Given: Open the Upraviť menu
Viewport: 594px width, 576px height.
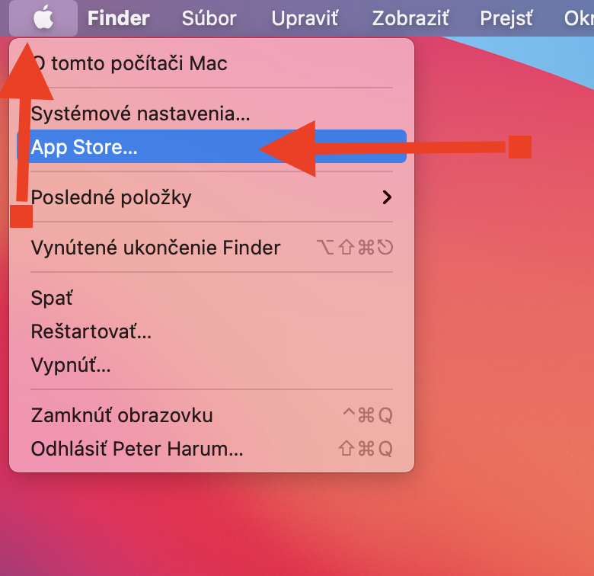Looking at the screenshot, I should pos(304,18).
